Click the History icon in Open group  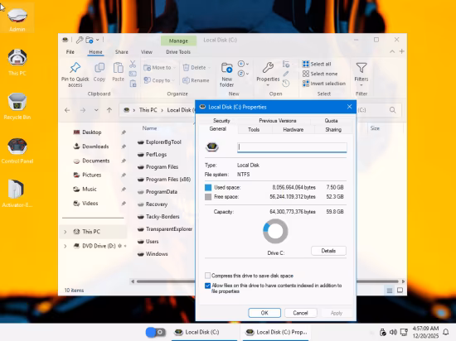[x=286, y=84]
